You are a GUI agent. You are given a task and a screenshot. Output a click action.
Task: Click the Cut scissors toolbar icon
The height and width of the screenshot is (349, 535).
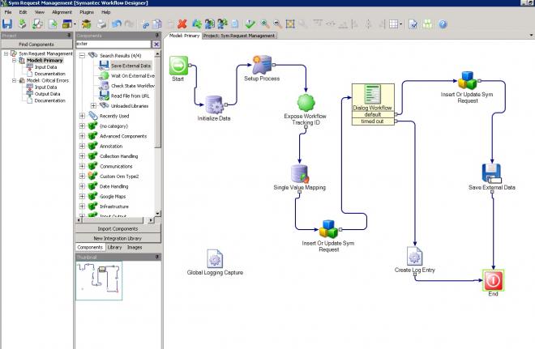[146, 24]
